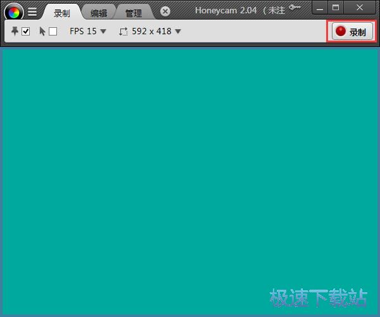Open the hamburger main menu
380x317 pixels.
tap(32, 11)
